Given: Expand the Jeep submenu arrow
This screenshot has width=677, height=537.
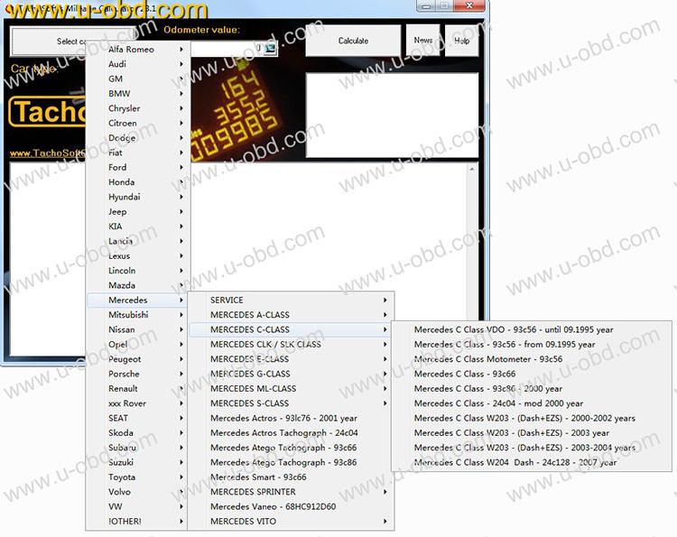Looking at the screenshot, I should tap(181, 211).
